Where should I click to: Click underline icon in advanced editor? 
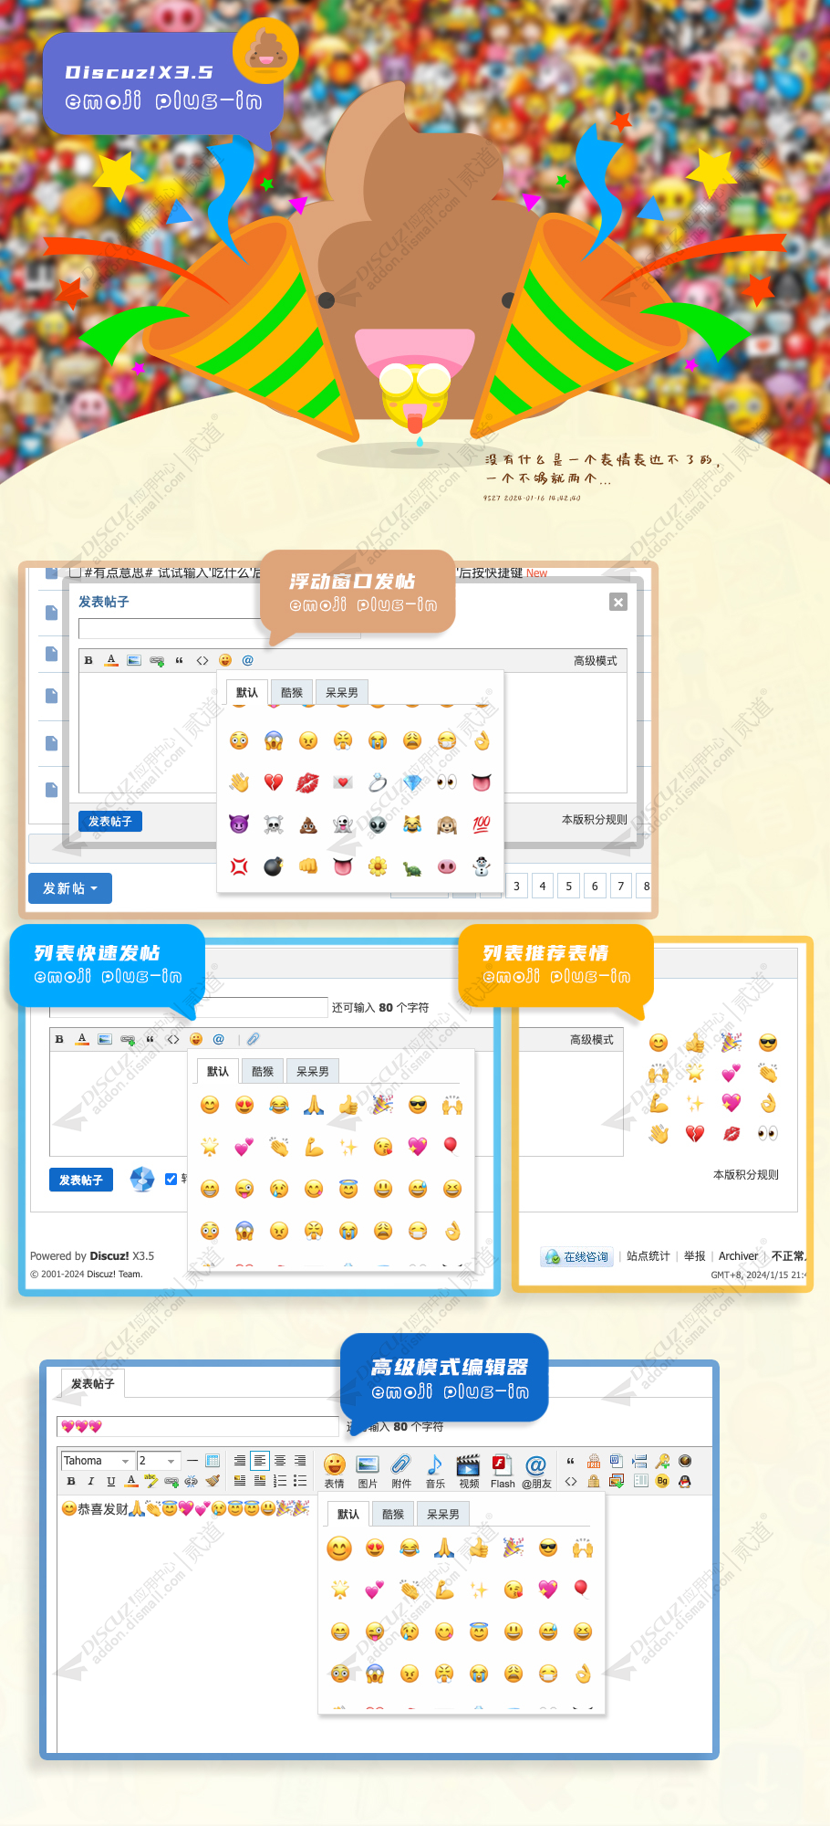click(x=111, y=1481)
